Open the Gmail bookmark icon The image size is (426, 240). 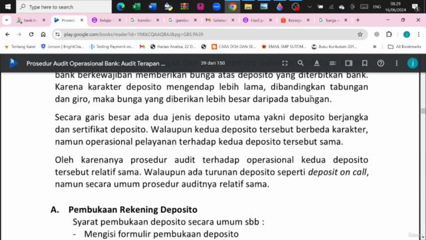[142, 47]
